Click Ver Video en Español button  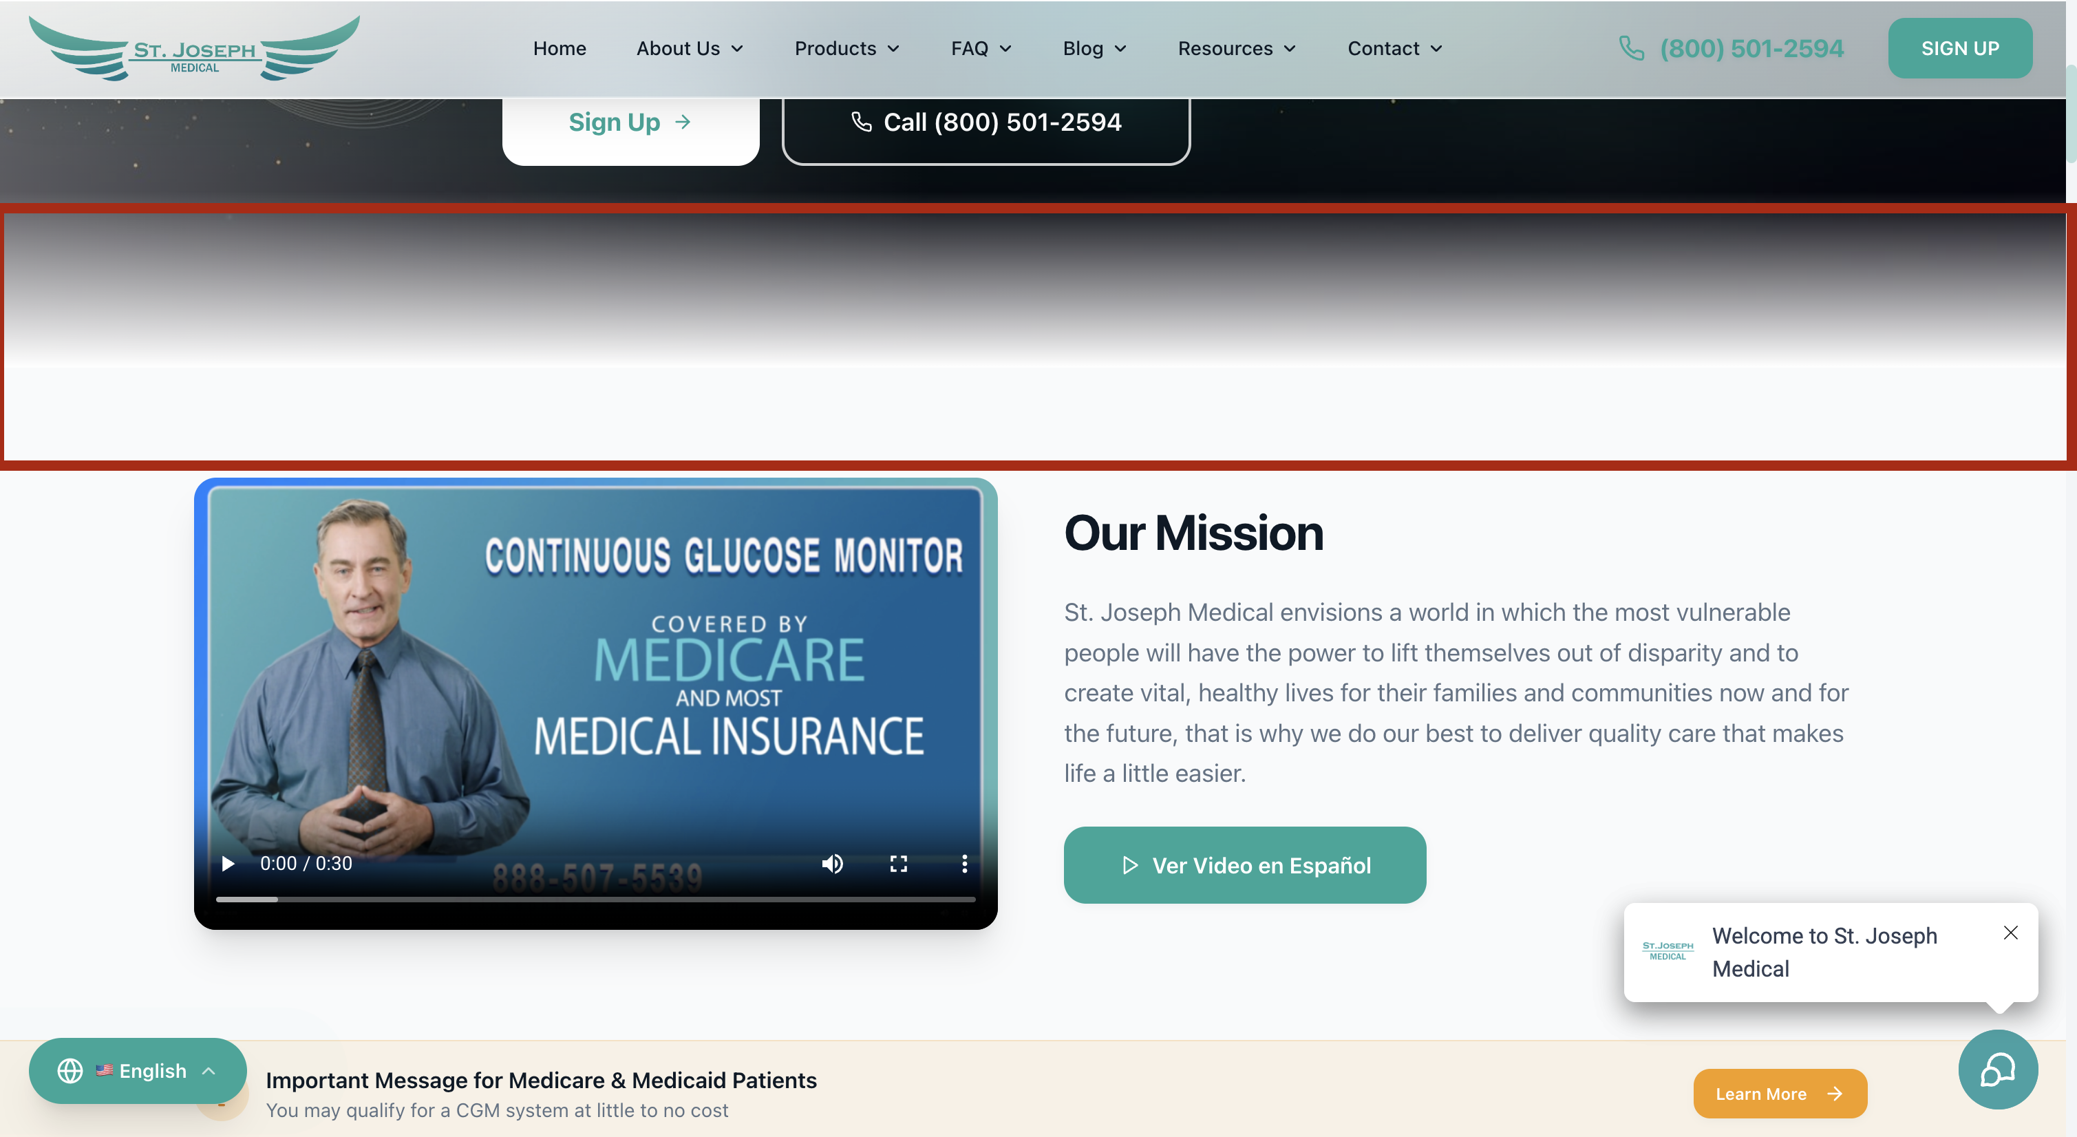coord(1245,865)
